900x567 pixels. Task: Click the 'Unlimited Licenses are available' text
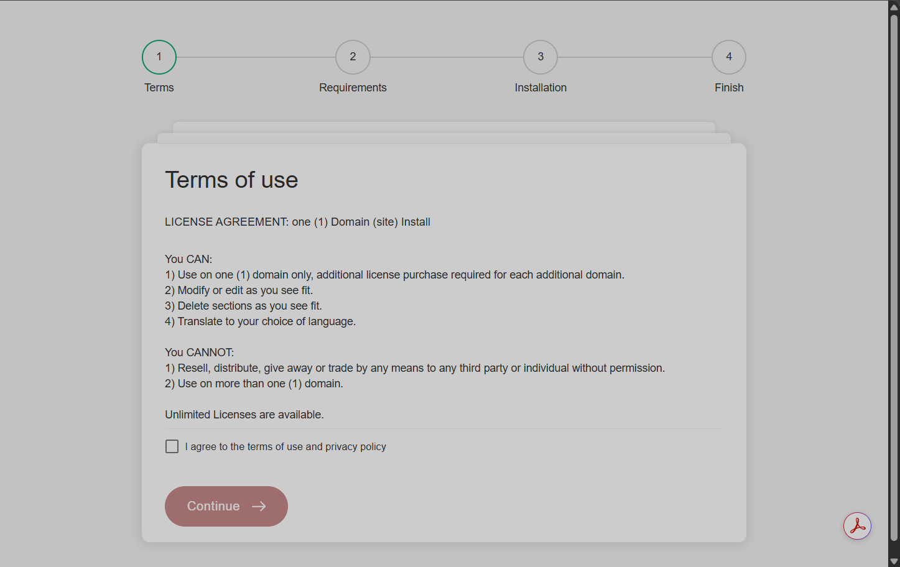244,415
